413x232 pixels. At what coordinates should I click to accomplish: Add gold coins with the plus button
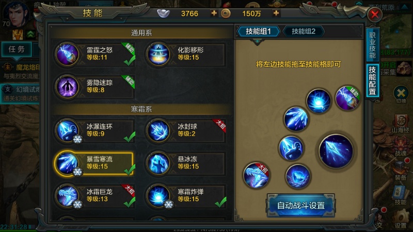point(276,13)
